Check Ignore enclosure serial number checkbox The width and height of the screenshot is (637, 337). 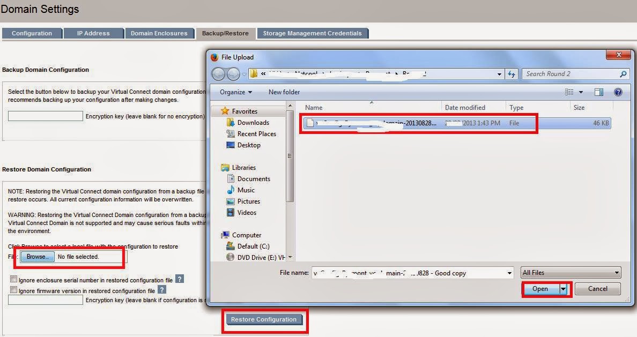[x=13, y=279]
